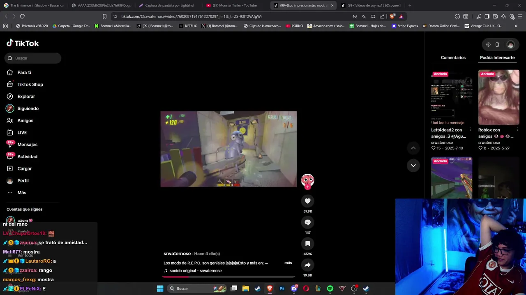
Task: Click the mobile app icon in TikTok header
Action: (497, 45)
